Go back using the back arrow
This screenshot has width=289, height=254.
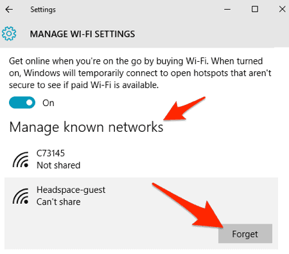click(x=9, y=10)
